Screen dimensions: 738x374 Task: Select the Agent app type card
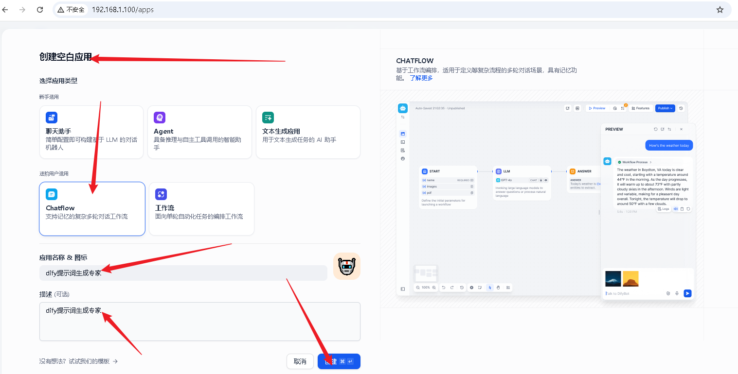click(x=199, y=132)
